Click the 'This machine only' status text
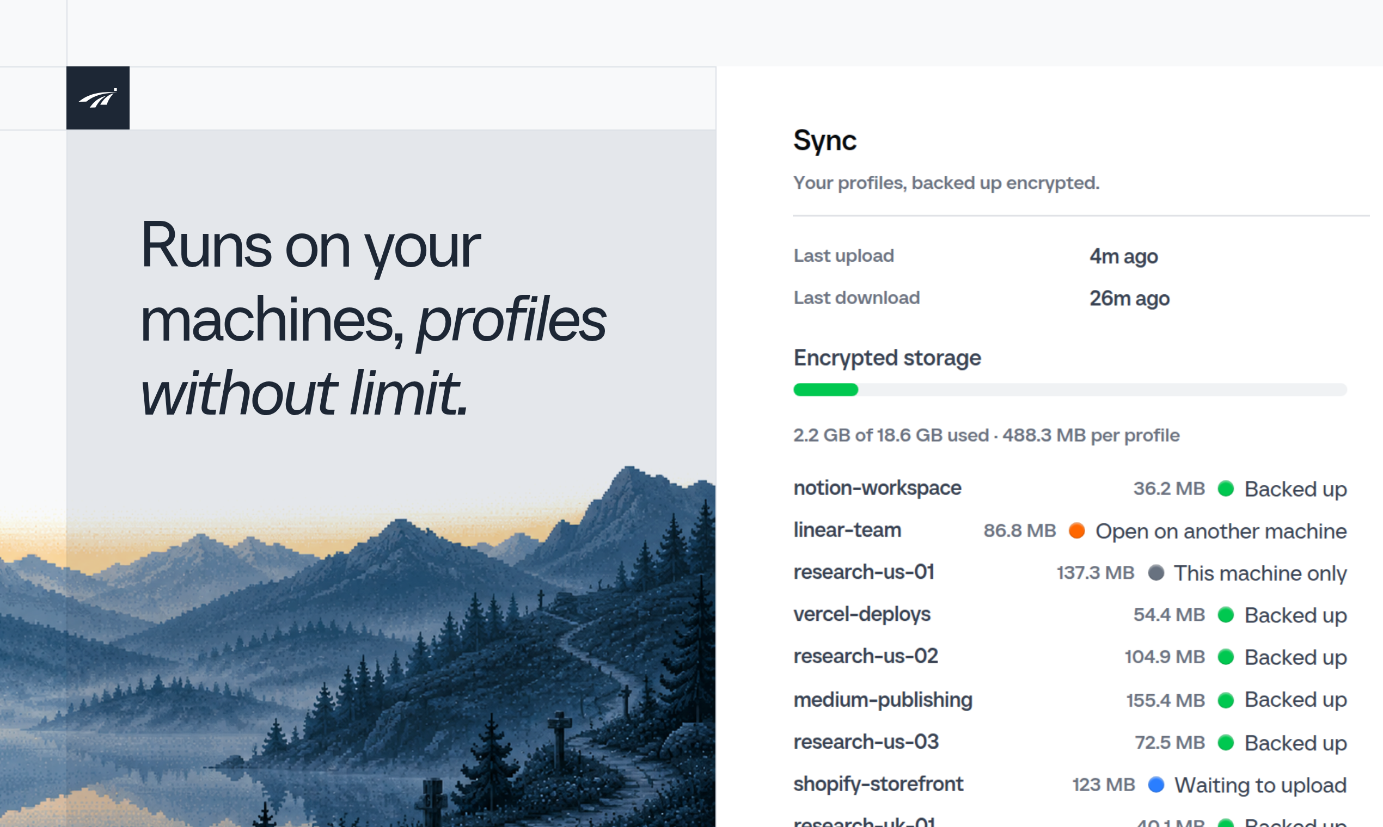Viewport: 1383px width, 827px height. [1260, 573]
